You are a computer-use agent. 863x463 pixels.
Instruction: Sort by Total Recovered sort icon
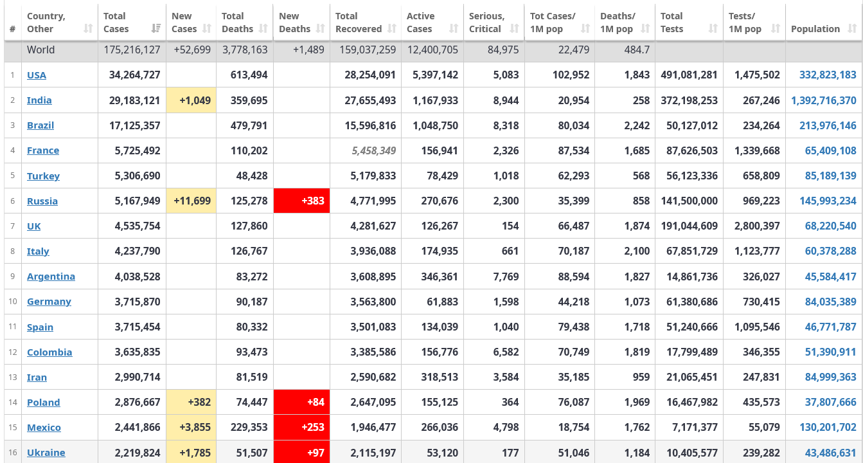pyautogui.click(x=391, y=29)
